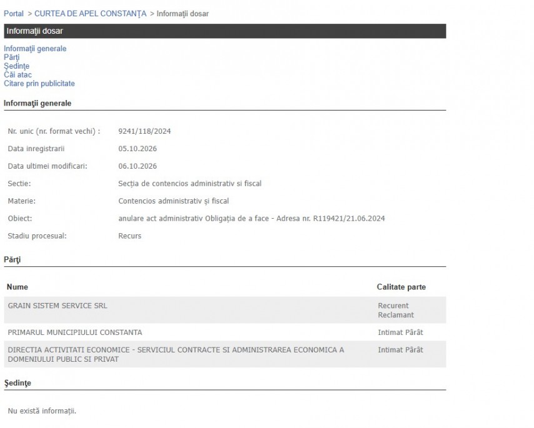Click Intimat Pârât role for DIRECTIA ACTIVITATI ECONOMICE

[400, 350]
